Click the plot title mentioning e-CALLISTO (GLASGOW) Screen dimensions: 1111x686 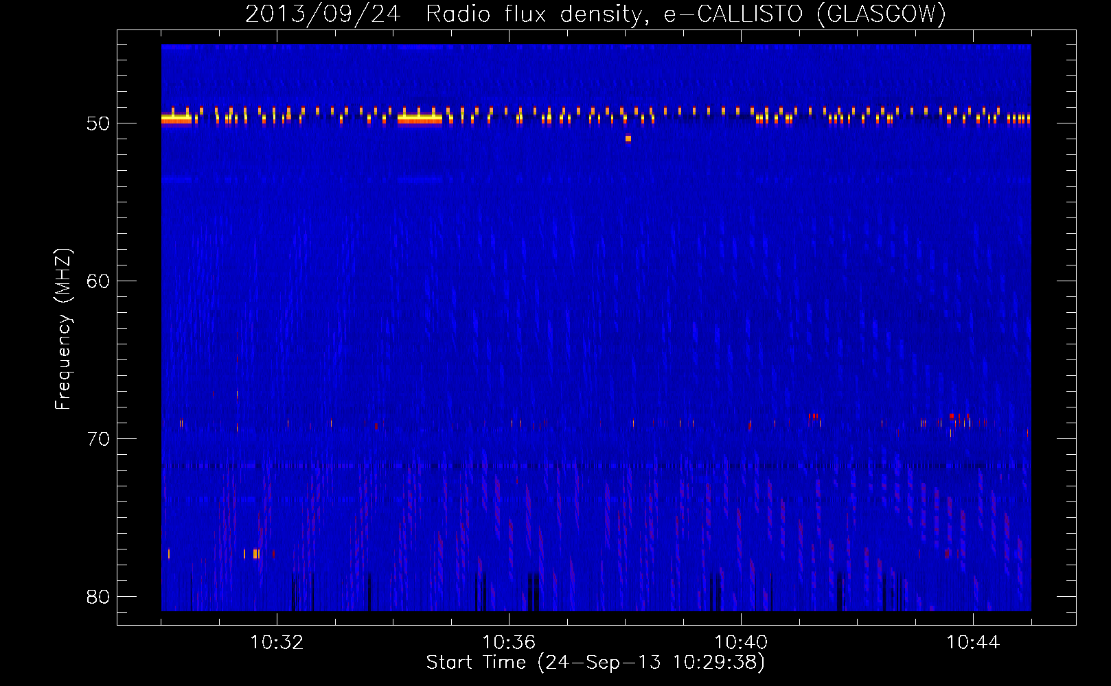pyautogui.click(x=595, y=14)
